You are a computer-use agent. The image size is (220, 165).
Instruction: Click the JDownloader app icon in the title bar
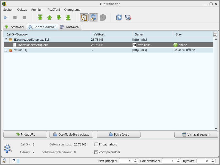(x=4, y=4)
